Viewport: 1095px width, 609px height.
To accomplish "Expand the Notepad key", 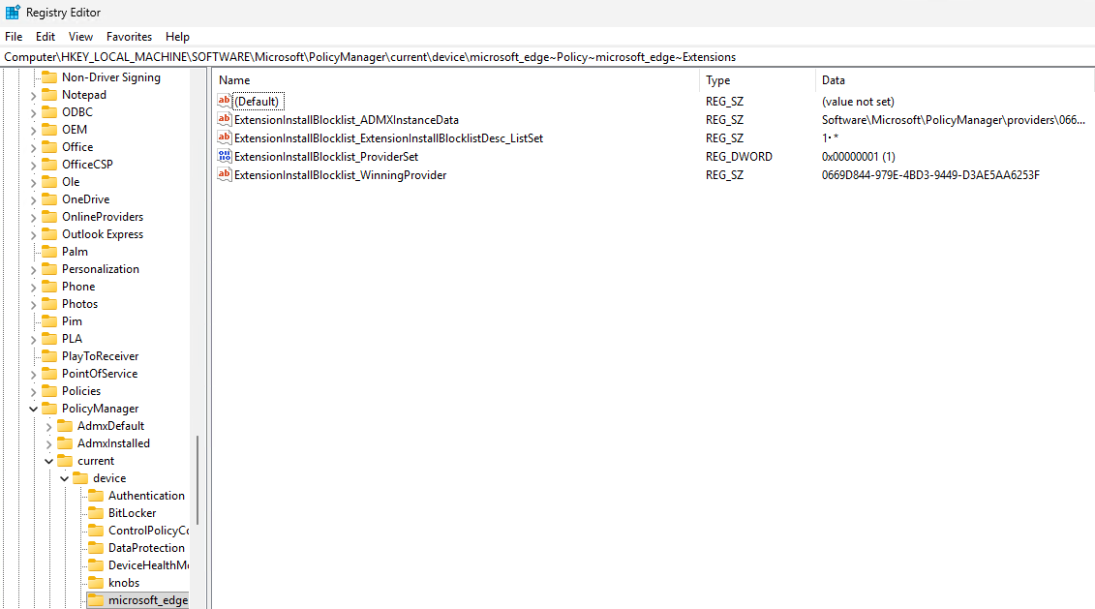I will click(33, 95).
